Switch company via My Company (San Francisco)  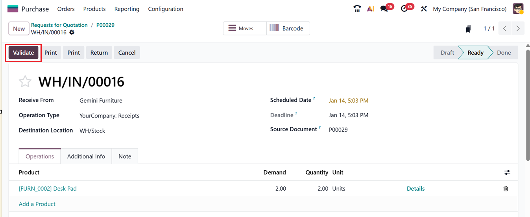coord(469,9)
